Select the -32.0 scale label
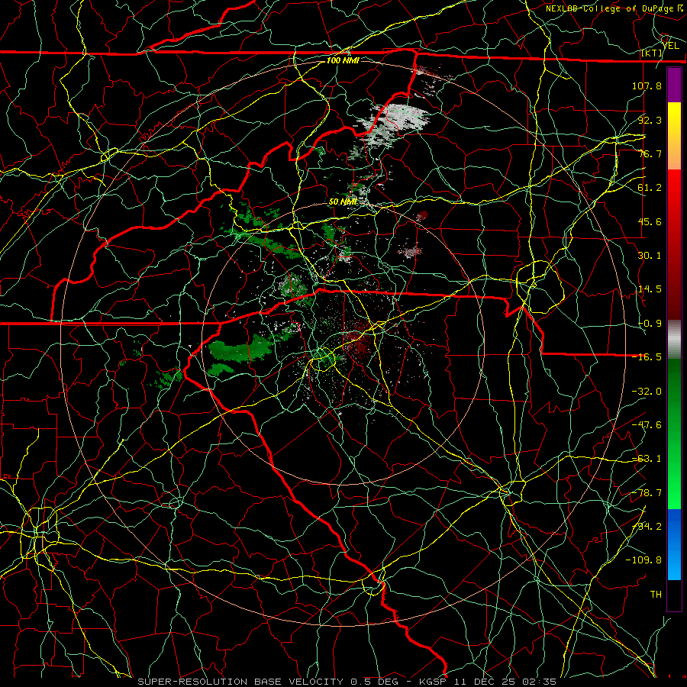Image resolution: width=687 pixels, height=687 pixels. pyautogui.click(x=647, y=392)
